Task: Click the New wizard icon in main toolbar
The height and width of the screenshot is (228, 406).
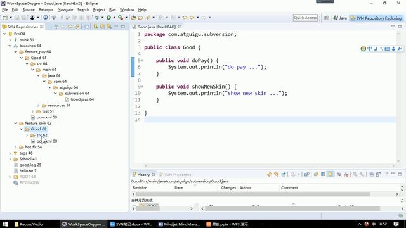Action: 5,18
